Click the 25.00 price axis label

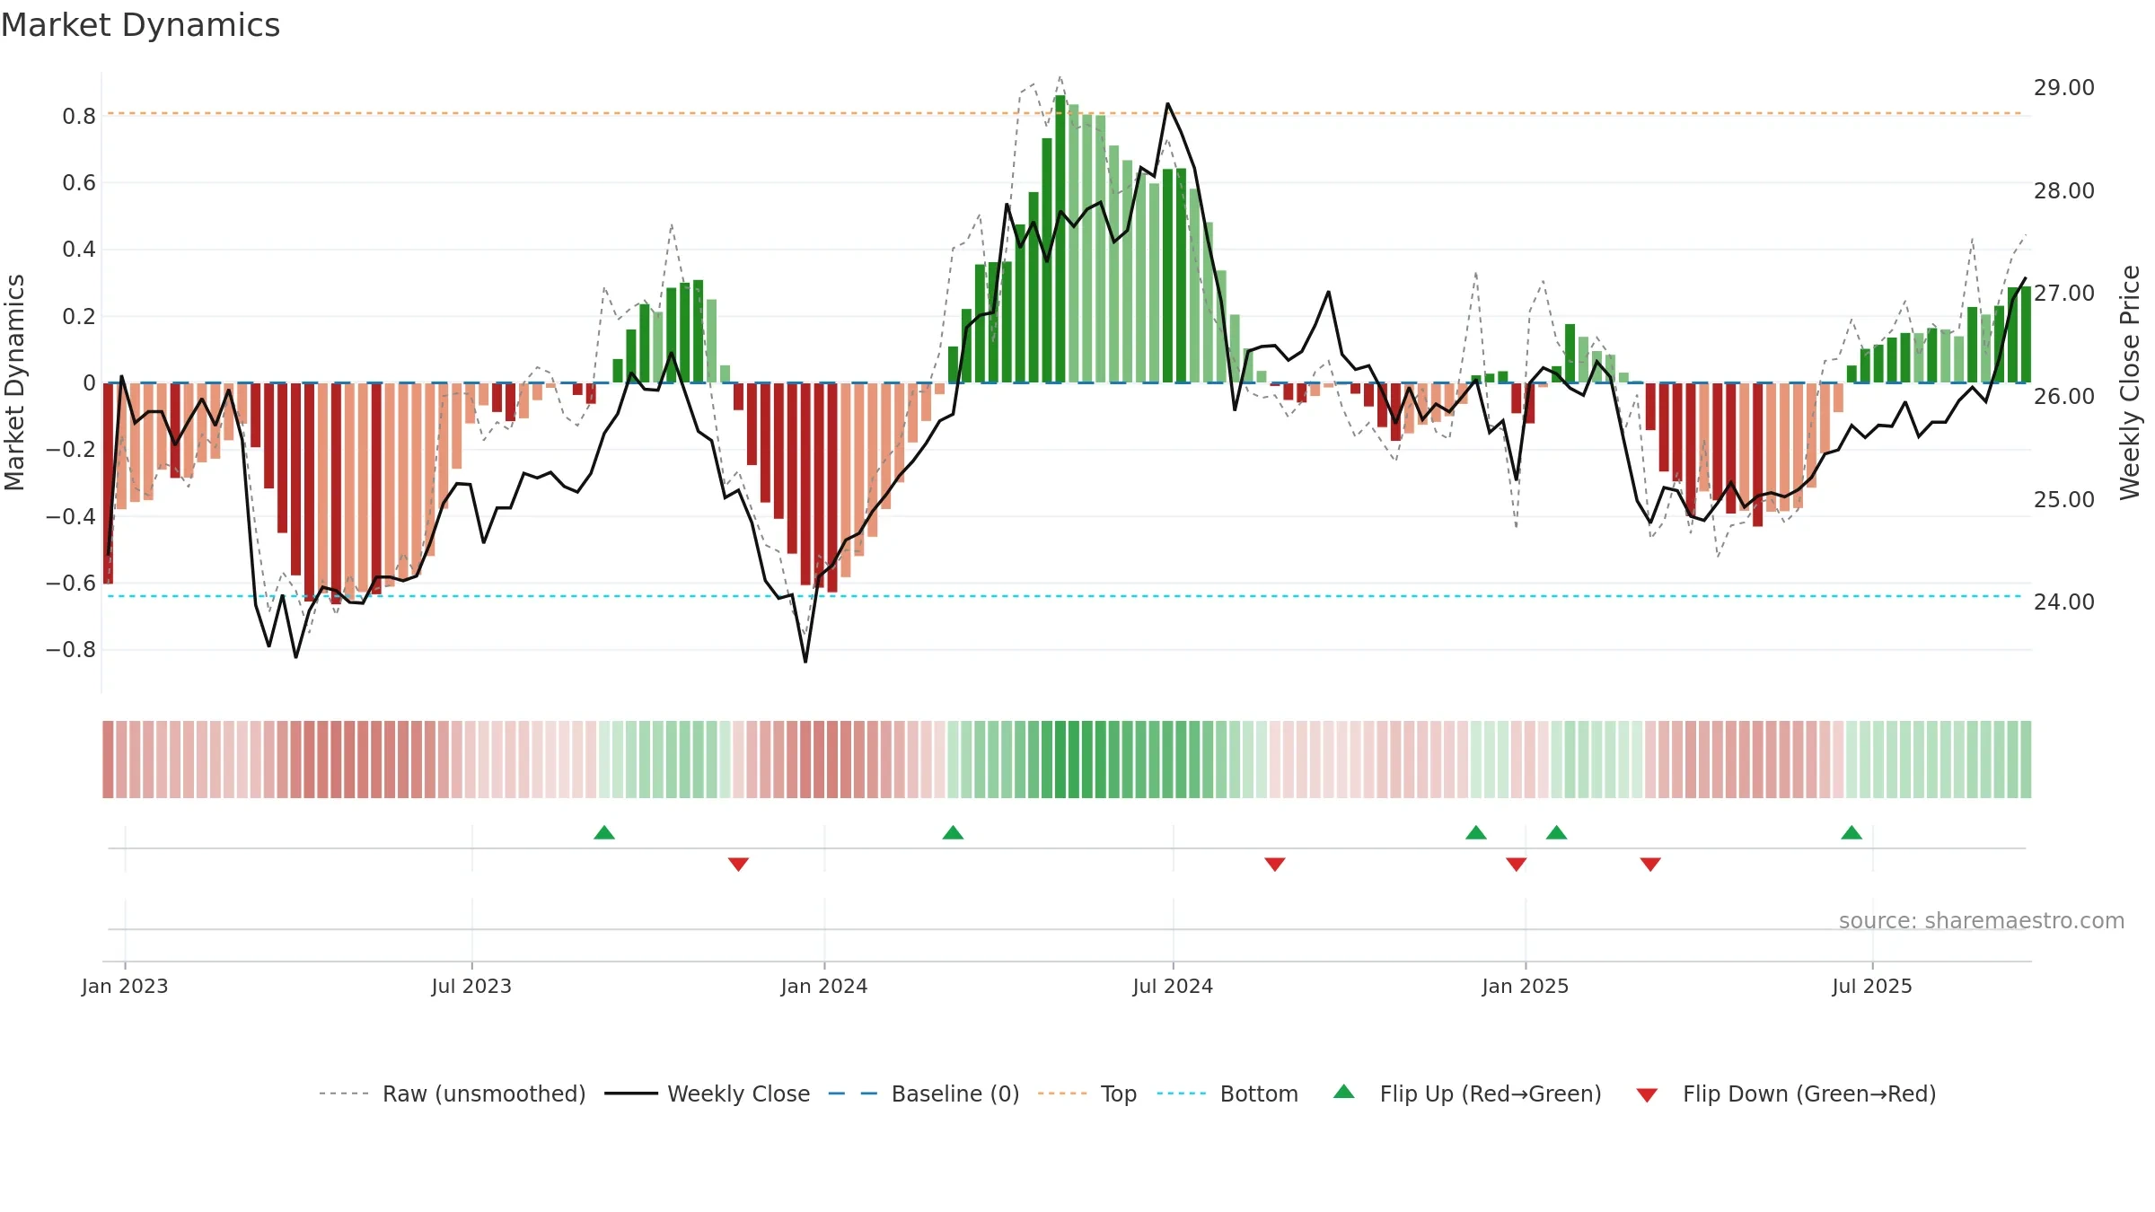coord(2064,499)
